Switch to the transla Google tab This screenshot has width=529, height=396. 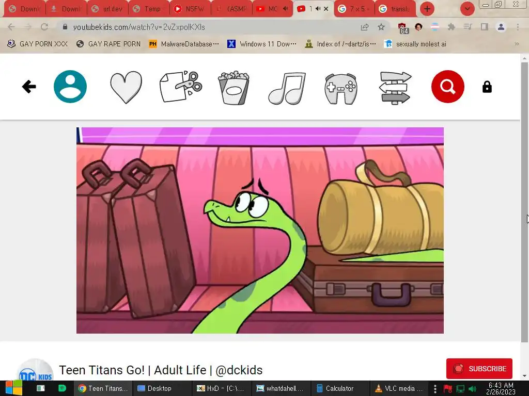tap(395, 9)
